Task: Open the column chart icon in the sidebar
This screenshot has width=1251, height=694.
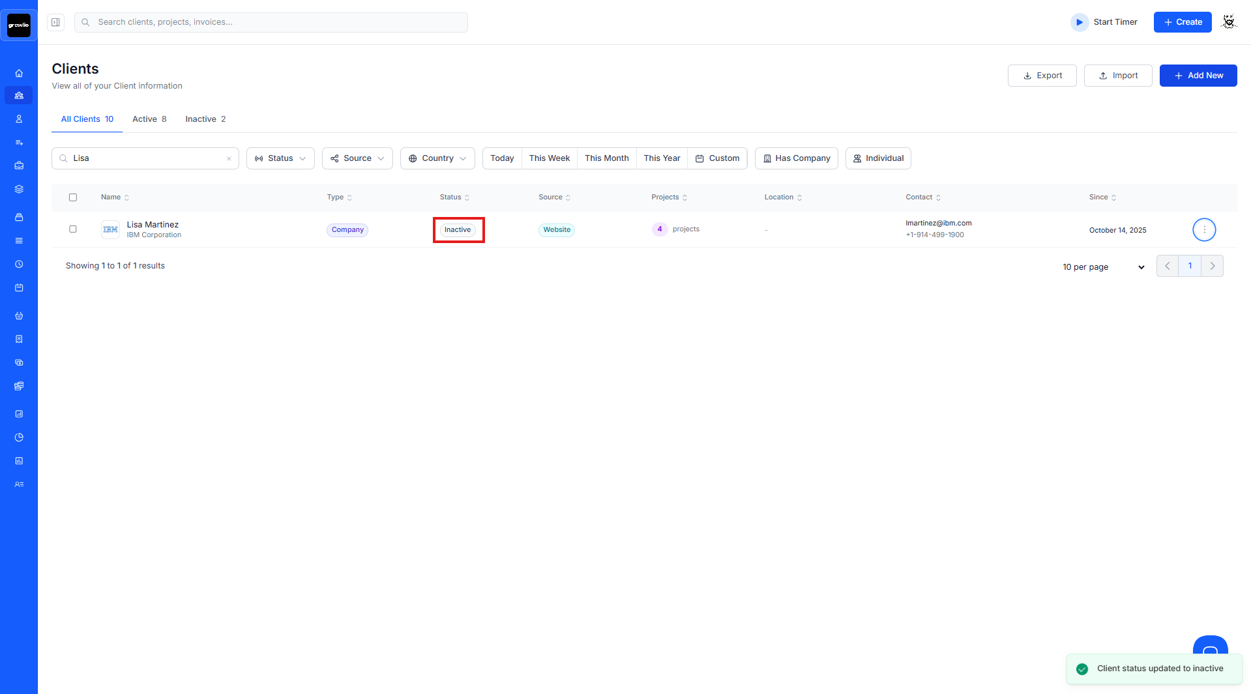Action: [x=19, y=461]
